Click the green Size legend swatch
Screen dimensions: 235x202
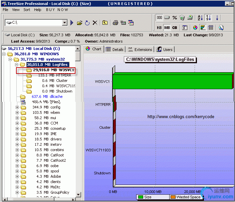click(141, 197)
